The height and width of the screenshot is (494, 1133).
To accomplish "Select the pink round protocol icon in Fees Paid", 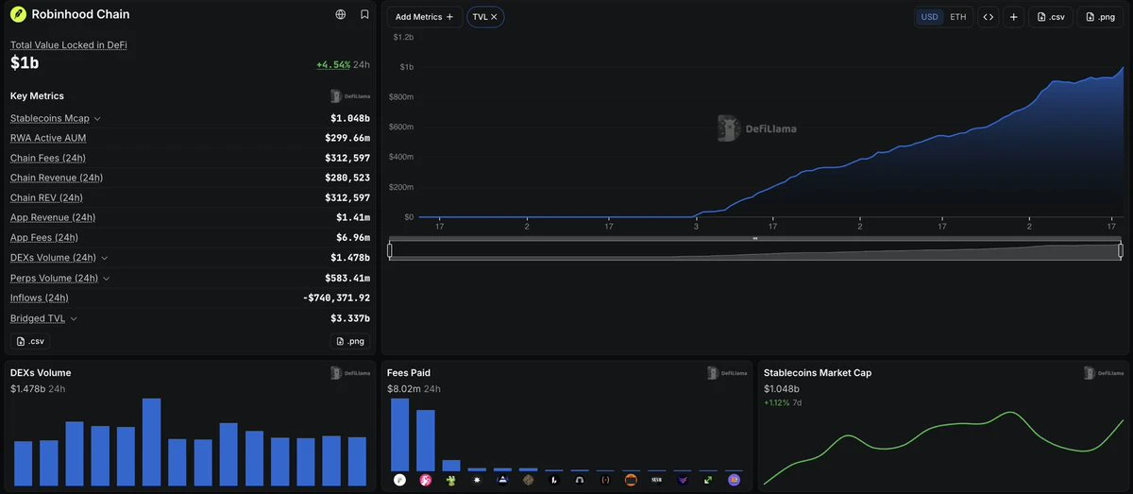I will tap(425, 480).
